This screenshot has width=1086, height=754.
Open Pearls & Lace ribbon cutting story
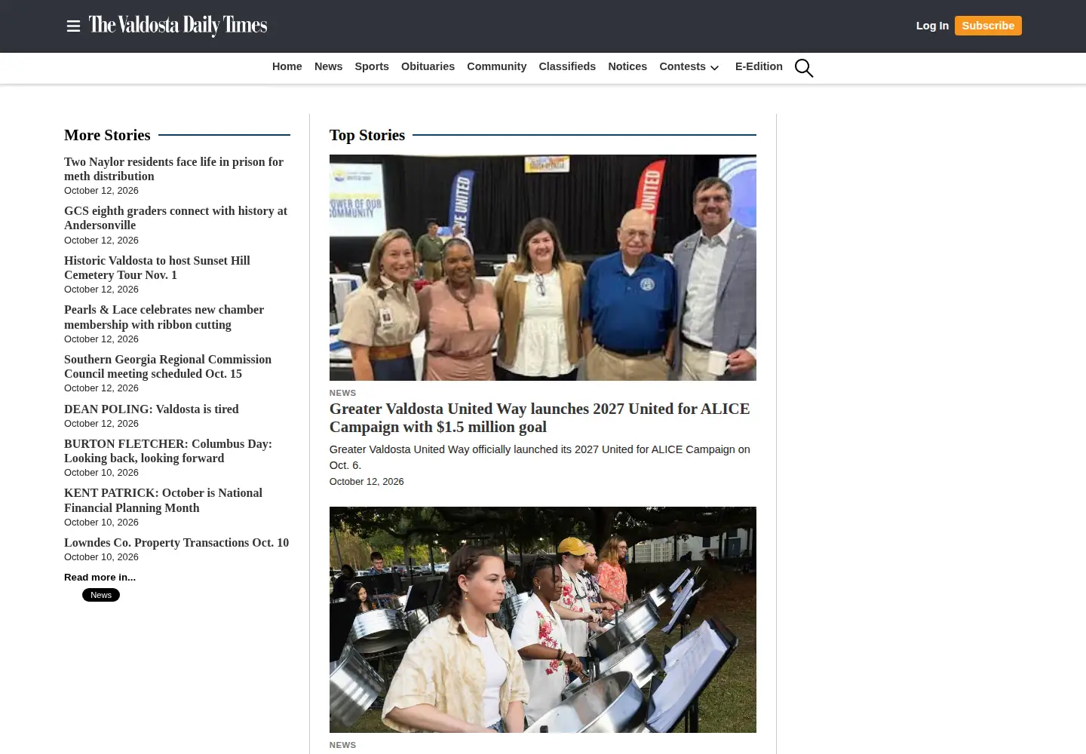click(x=164, y=317)
